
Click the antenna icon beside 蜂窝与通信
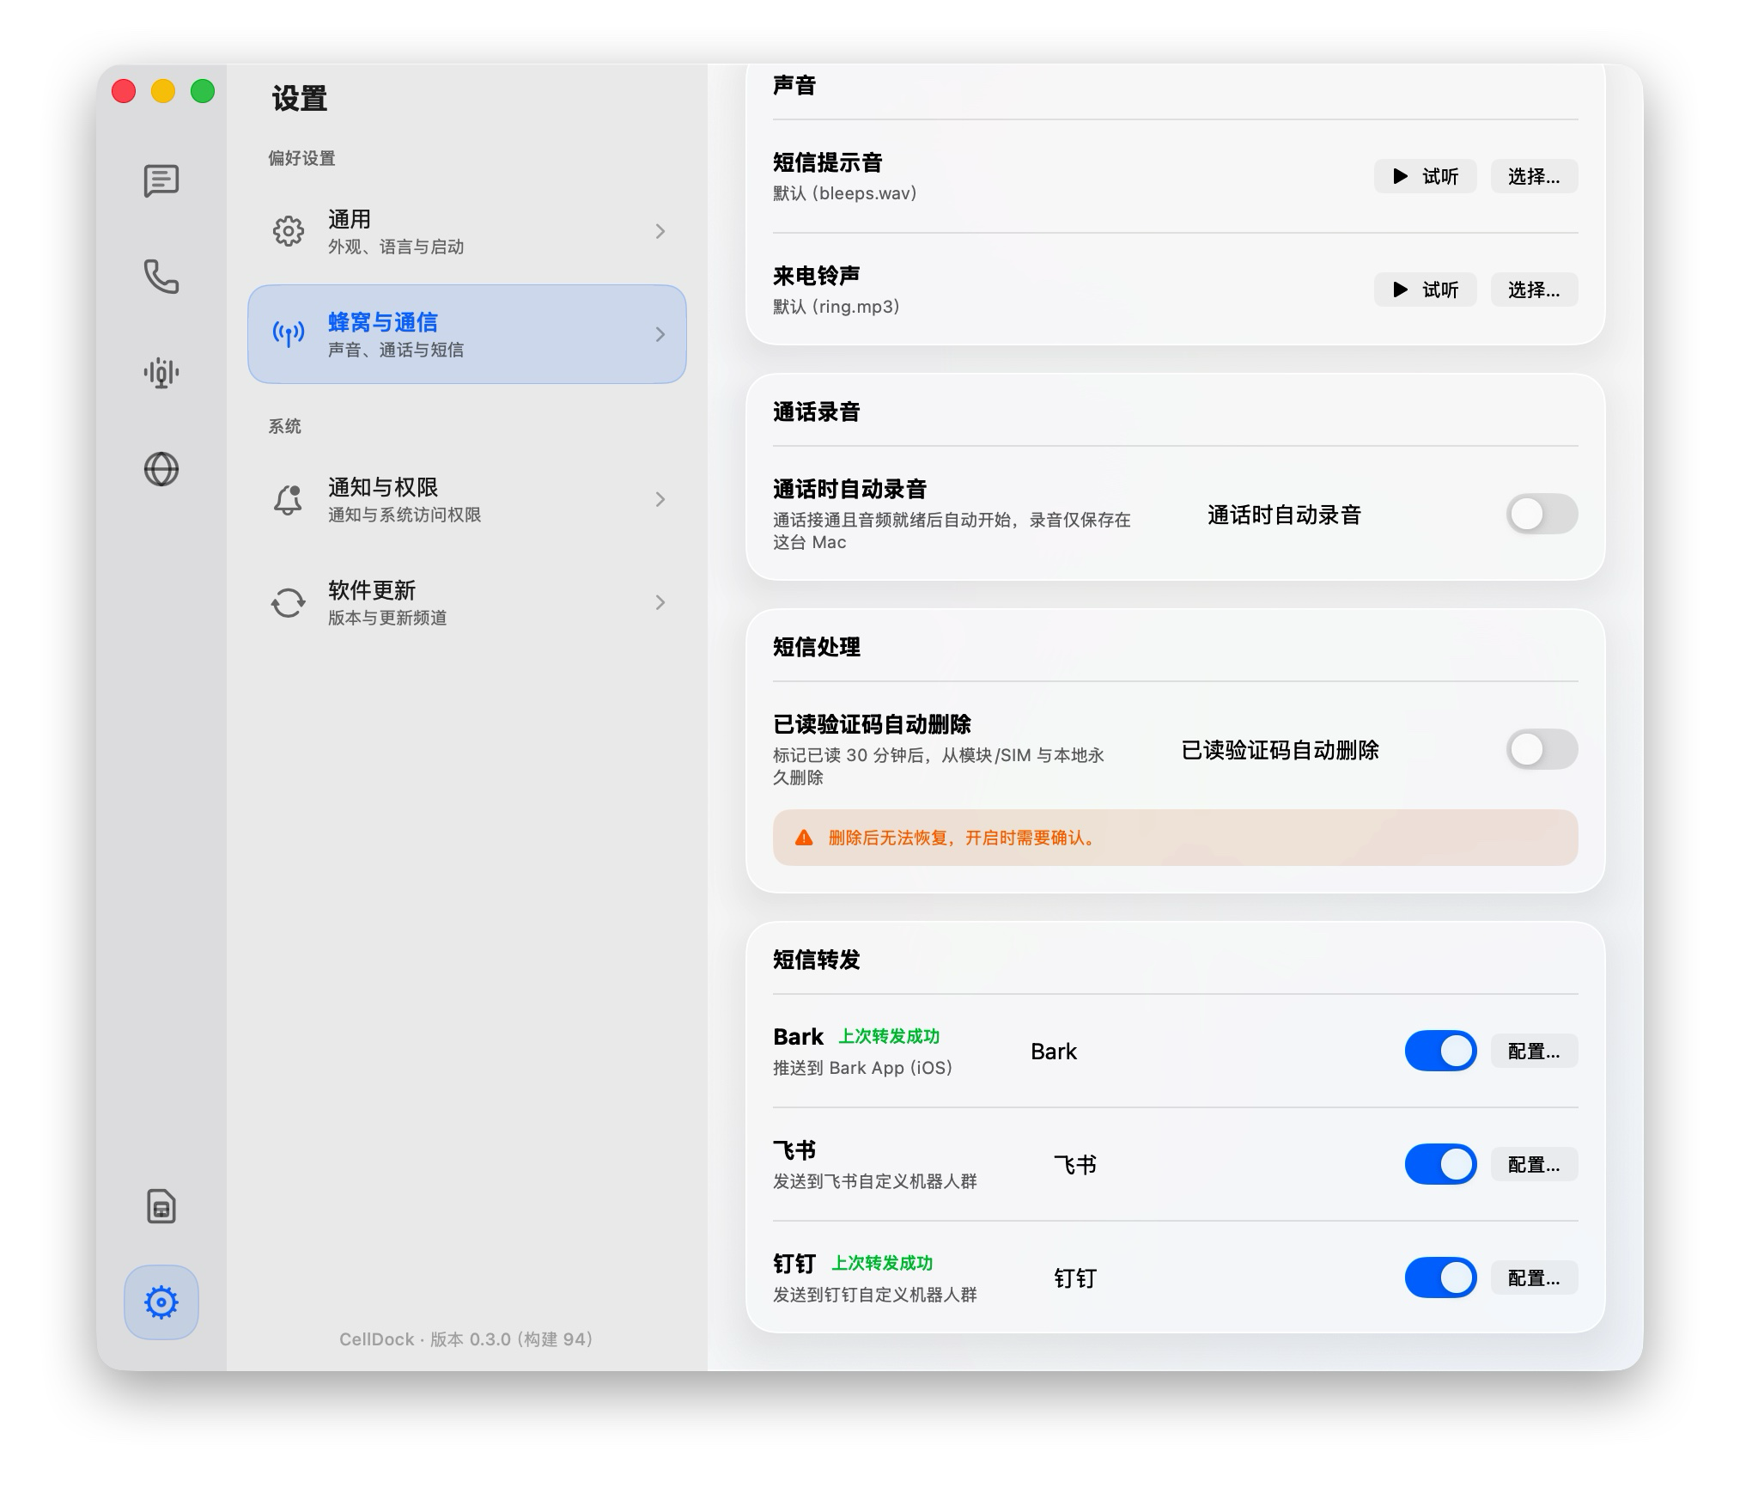pyautogui.click(x=289, y=333)
